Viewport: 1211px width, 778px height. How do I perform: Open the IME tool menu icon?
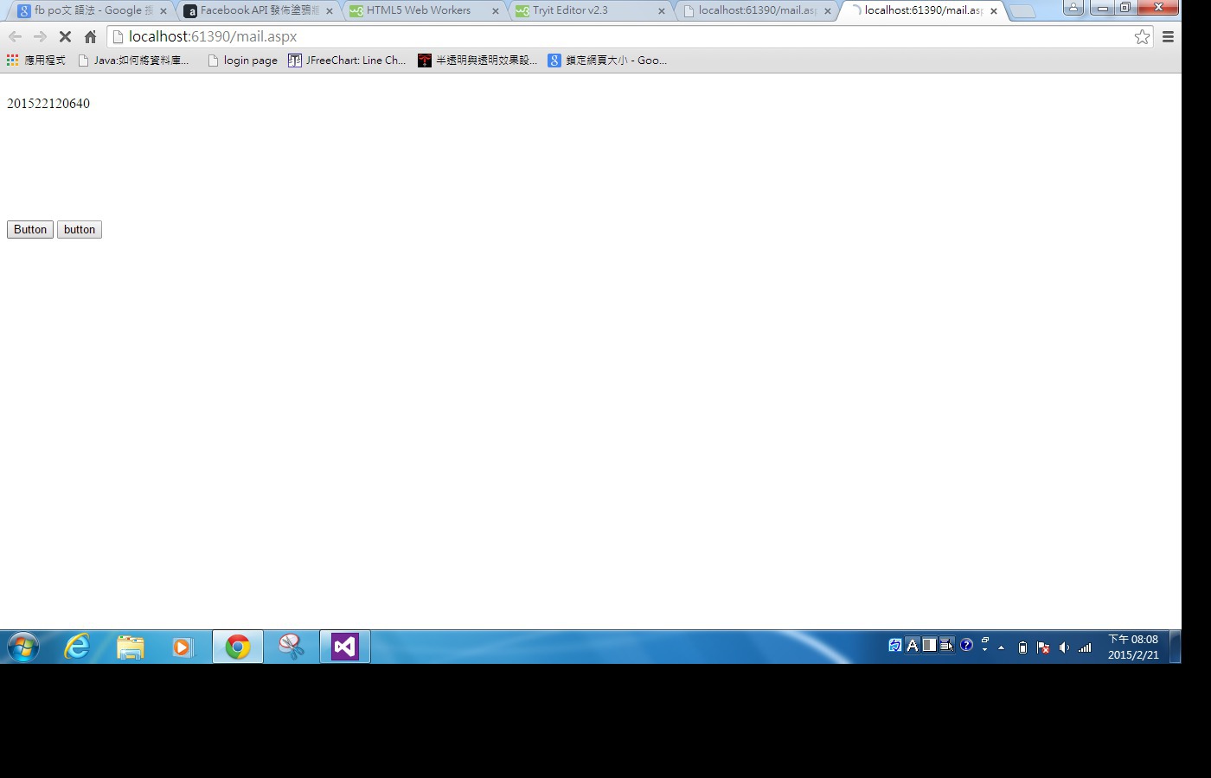[947, 645]
